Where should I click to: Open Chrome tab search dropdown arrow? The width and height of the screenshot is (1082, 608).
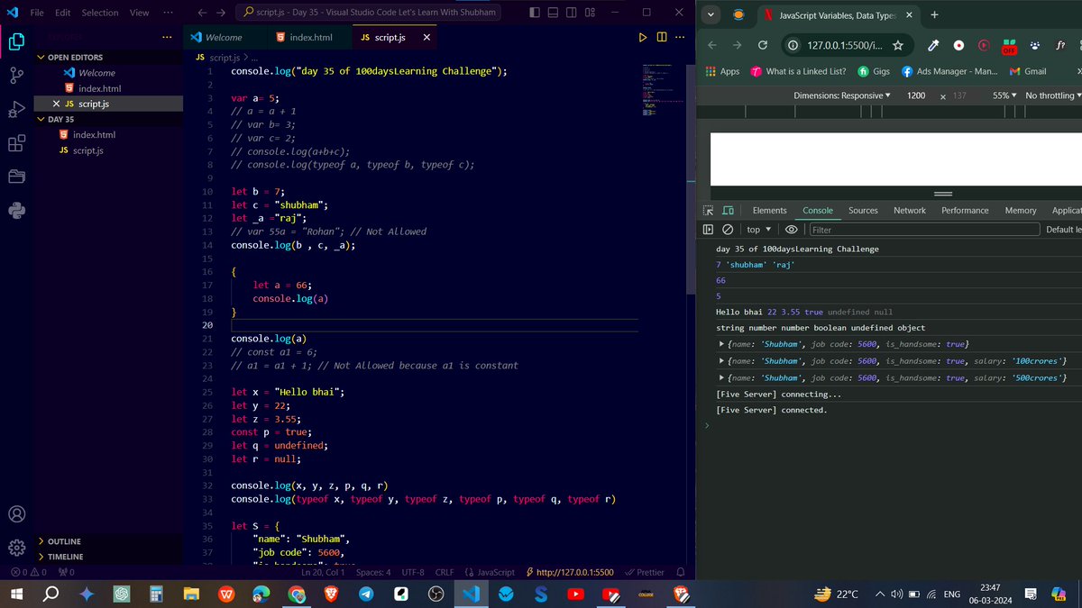coord(711,14)
